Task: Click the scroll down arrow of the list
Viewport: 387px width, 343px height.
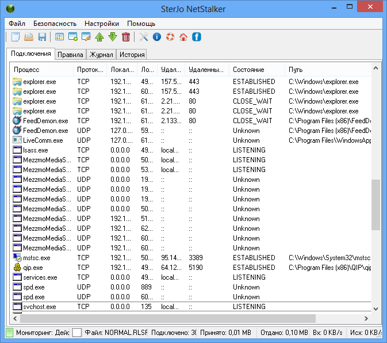Action: click(375, 308)
